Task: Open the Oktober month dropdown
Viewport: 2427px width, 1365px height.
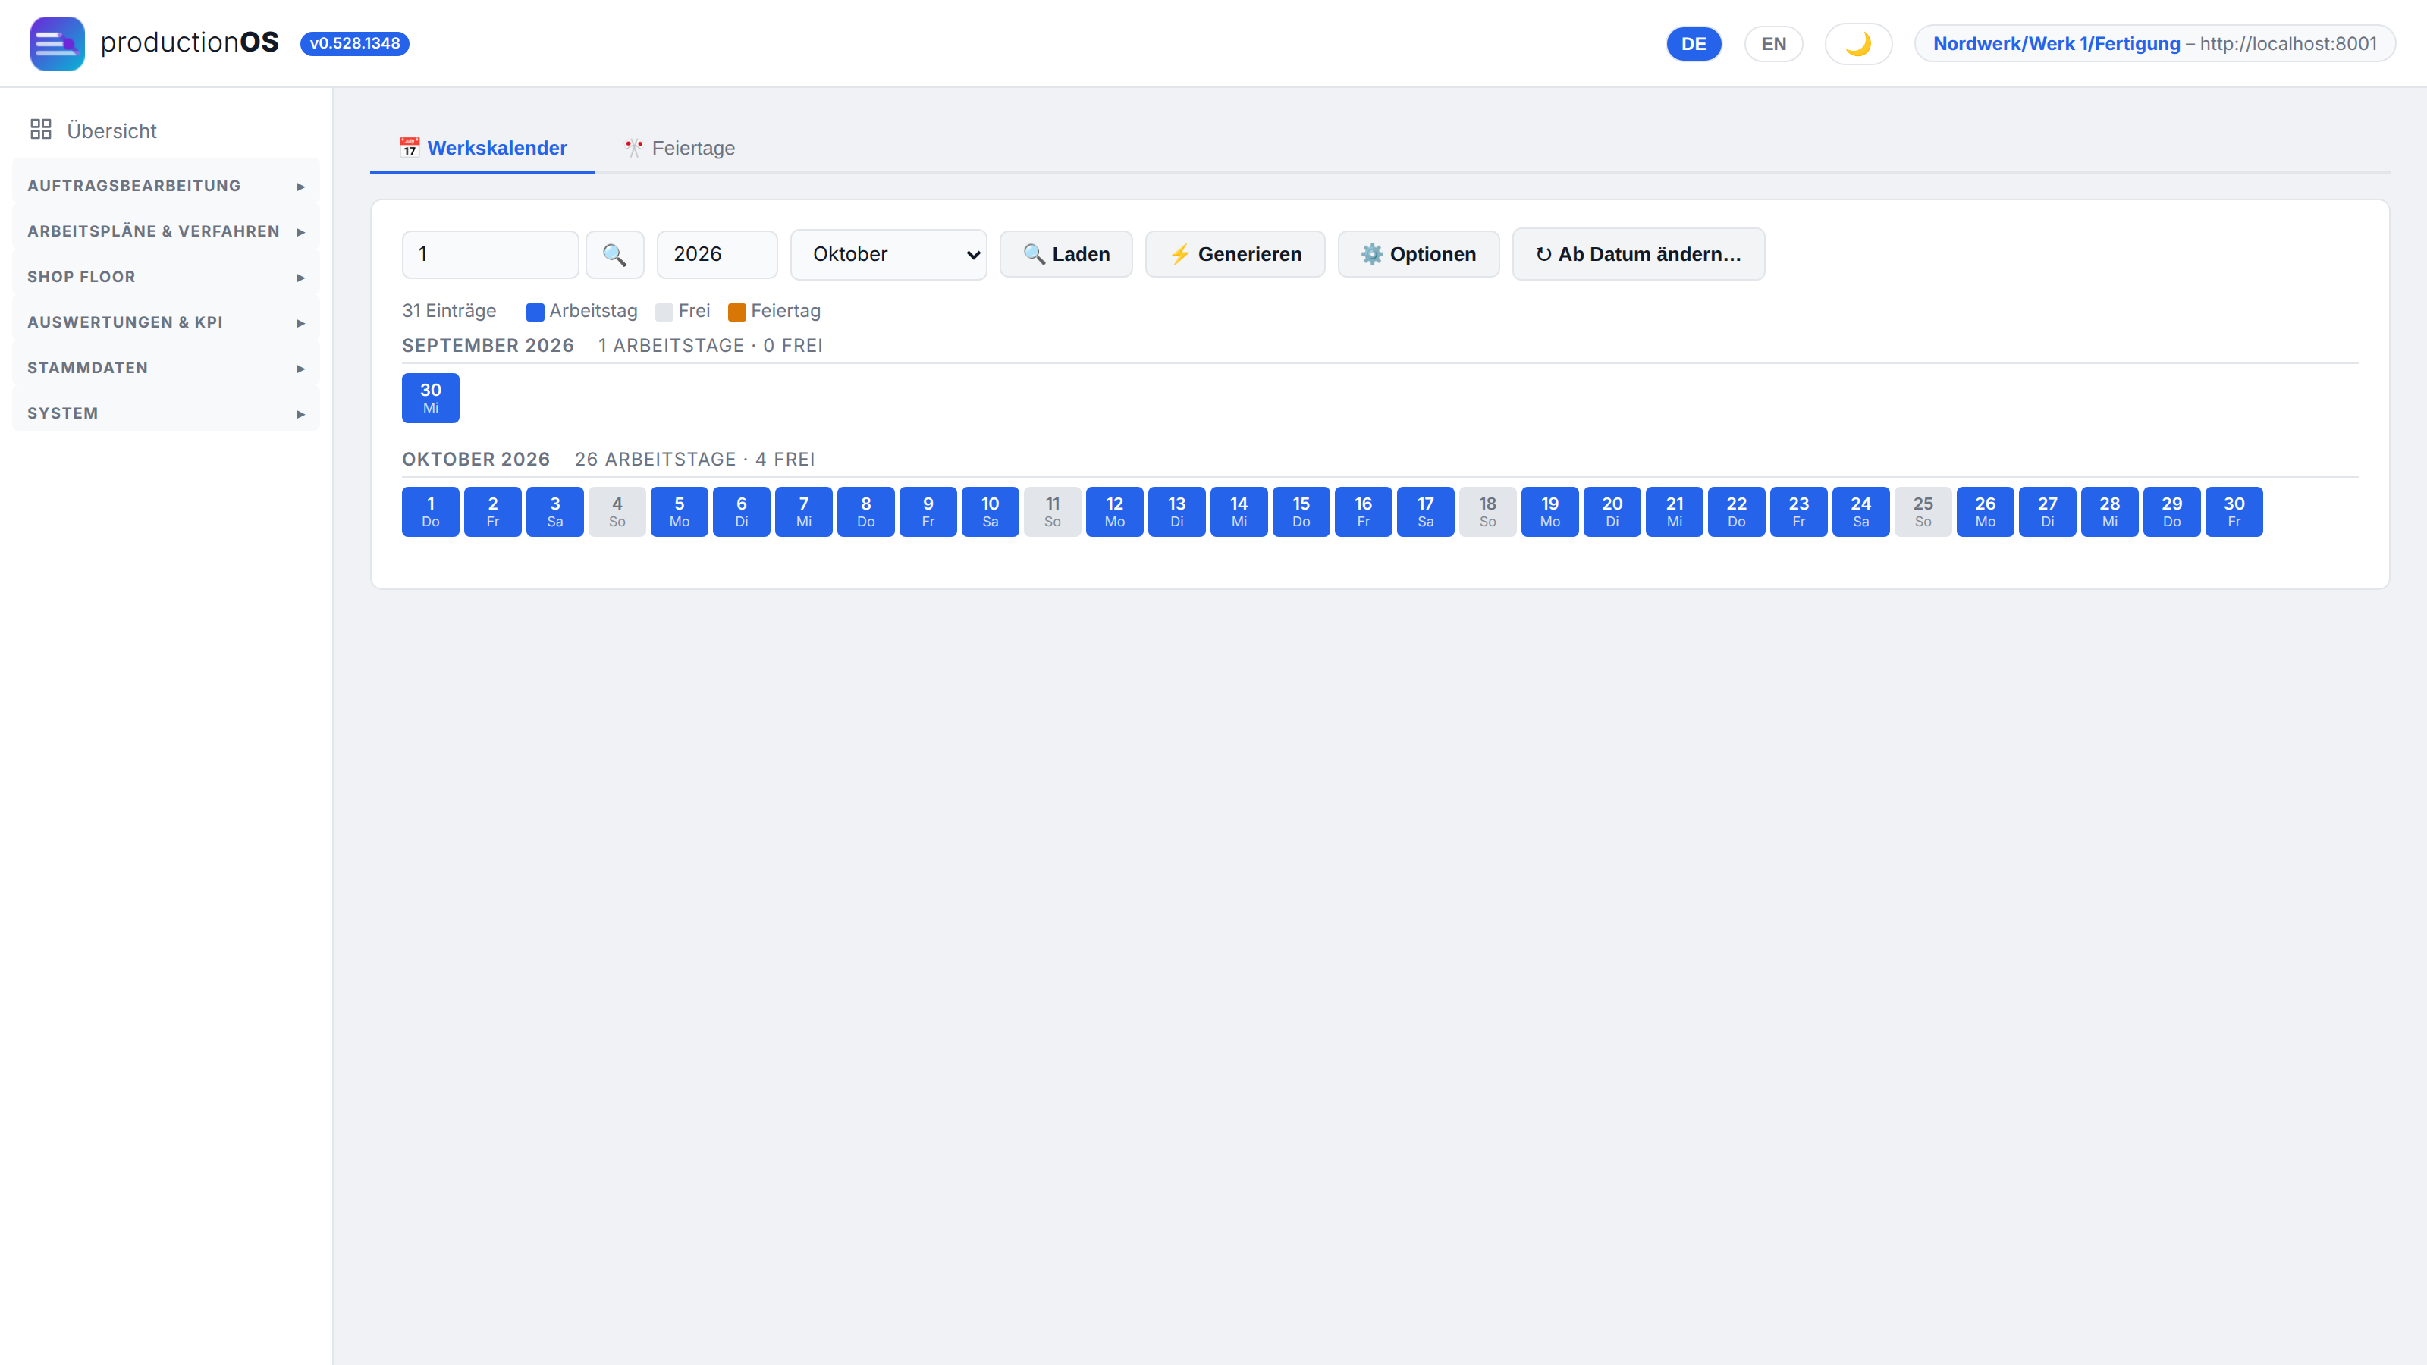Action: (888, 254)
